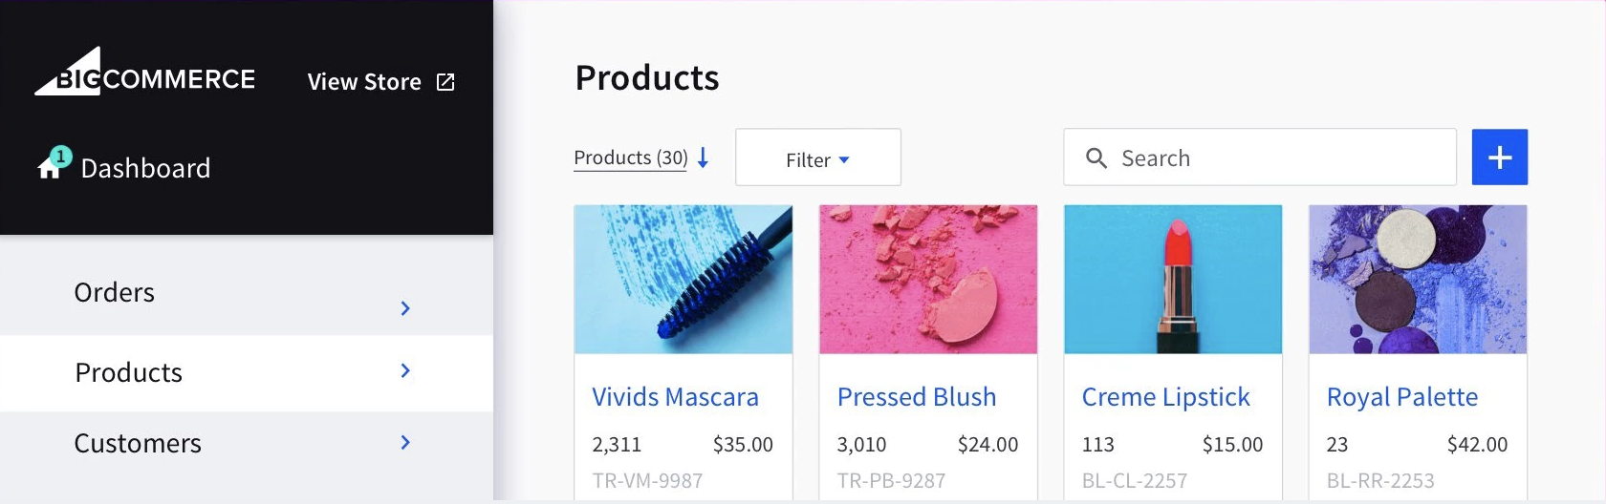
Task: Expand the Customers menu chevron
Action: click(405, 442)
